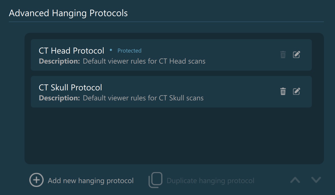Edit the CT Skull Protocol

(x=296, y=91)
